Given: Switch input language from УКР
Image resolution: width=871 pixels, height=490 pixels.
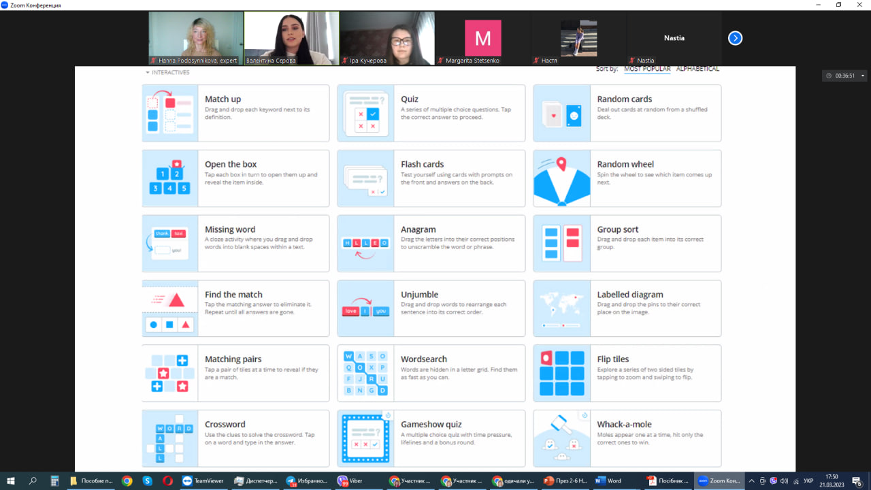Looking at the screenshot, I should click(808, 480).
